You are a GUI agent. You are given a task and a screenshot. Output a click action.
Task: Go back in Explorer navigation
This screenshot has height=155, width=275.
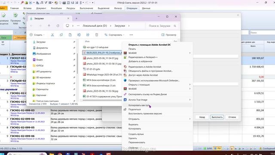coord(31,26)
